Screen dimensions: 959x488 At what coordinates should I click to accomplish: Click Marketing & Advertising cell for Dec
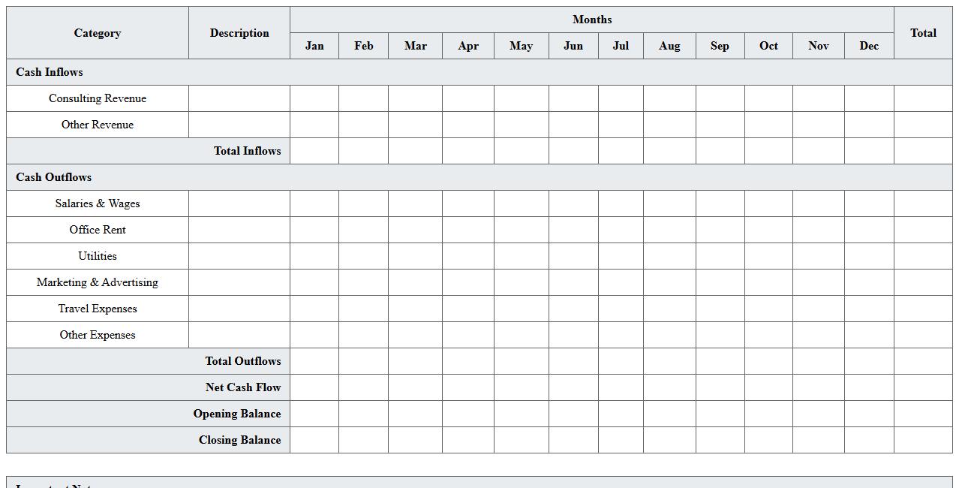pos(869,282)
